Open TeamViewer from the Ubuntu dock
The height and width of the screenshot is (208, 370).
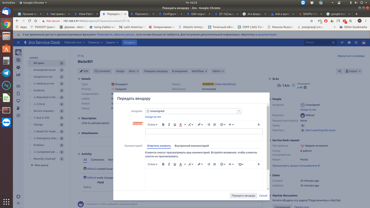(x=6, y=123)
